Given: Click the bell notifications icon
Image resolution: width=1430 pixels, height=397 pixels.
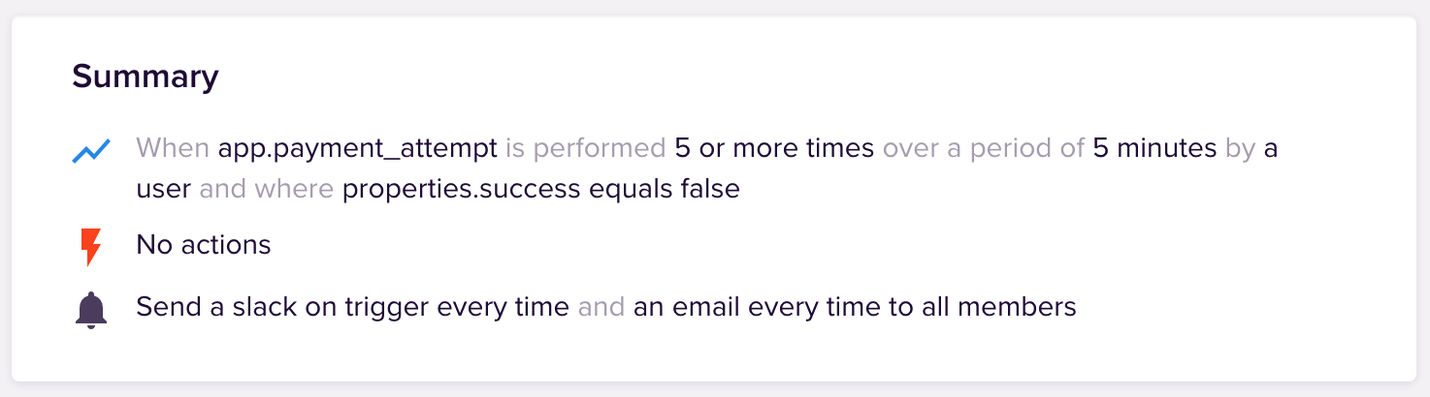Looking at the screenshot, I should [x=90, y=310].
